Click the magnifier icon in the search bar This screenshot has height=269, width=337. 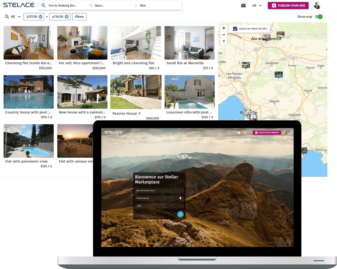[43, 5]
